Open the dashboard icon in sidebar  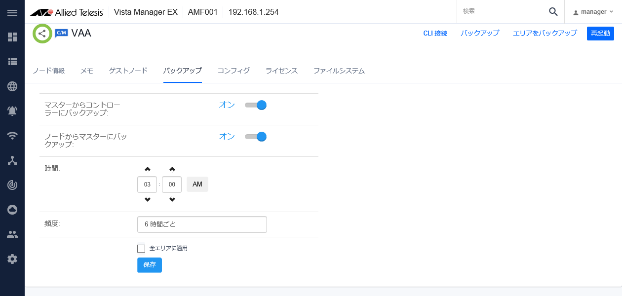pyautogui.click(x=12, y=37)
